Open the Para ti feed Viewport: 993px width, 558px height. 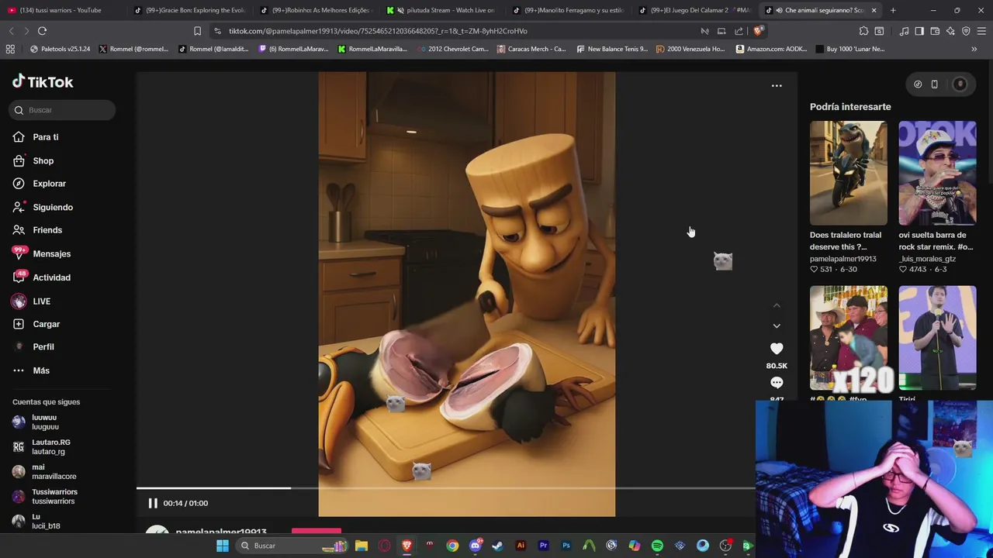pyautogui.click(x=36, y=137)
